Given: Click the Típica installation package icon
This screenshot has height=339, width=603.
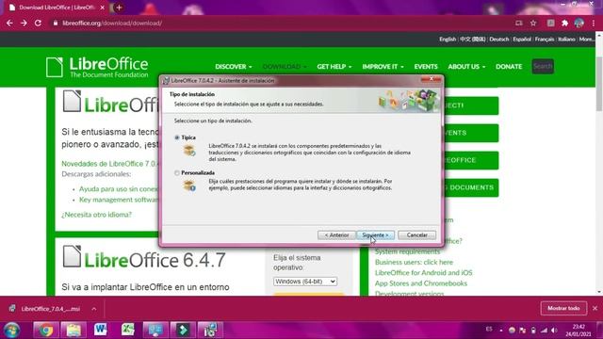Looking at the screenshot, I should (189, 150).
